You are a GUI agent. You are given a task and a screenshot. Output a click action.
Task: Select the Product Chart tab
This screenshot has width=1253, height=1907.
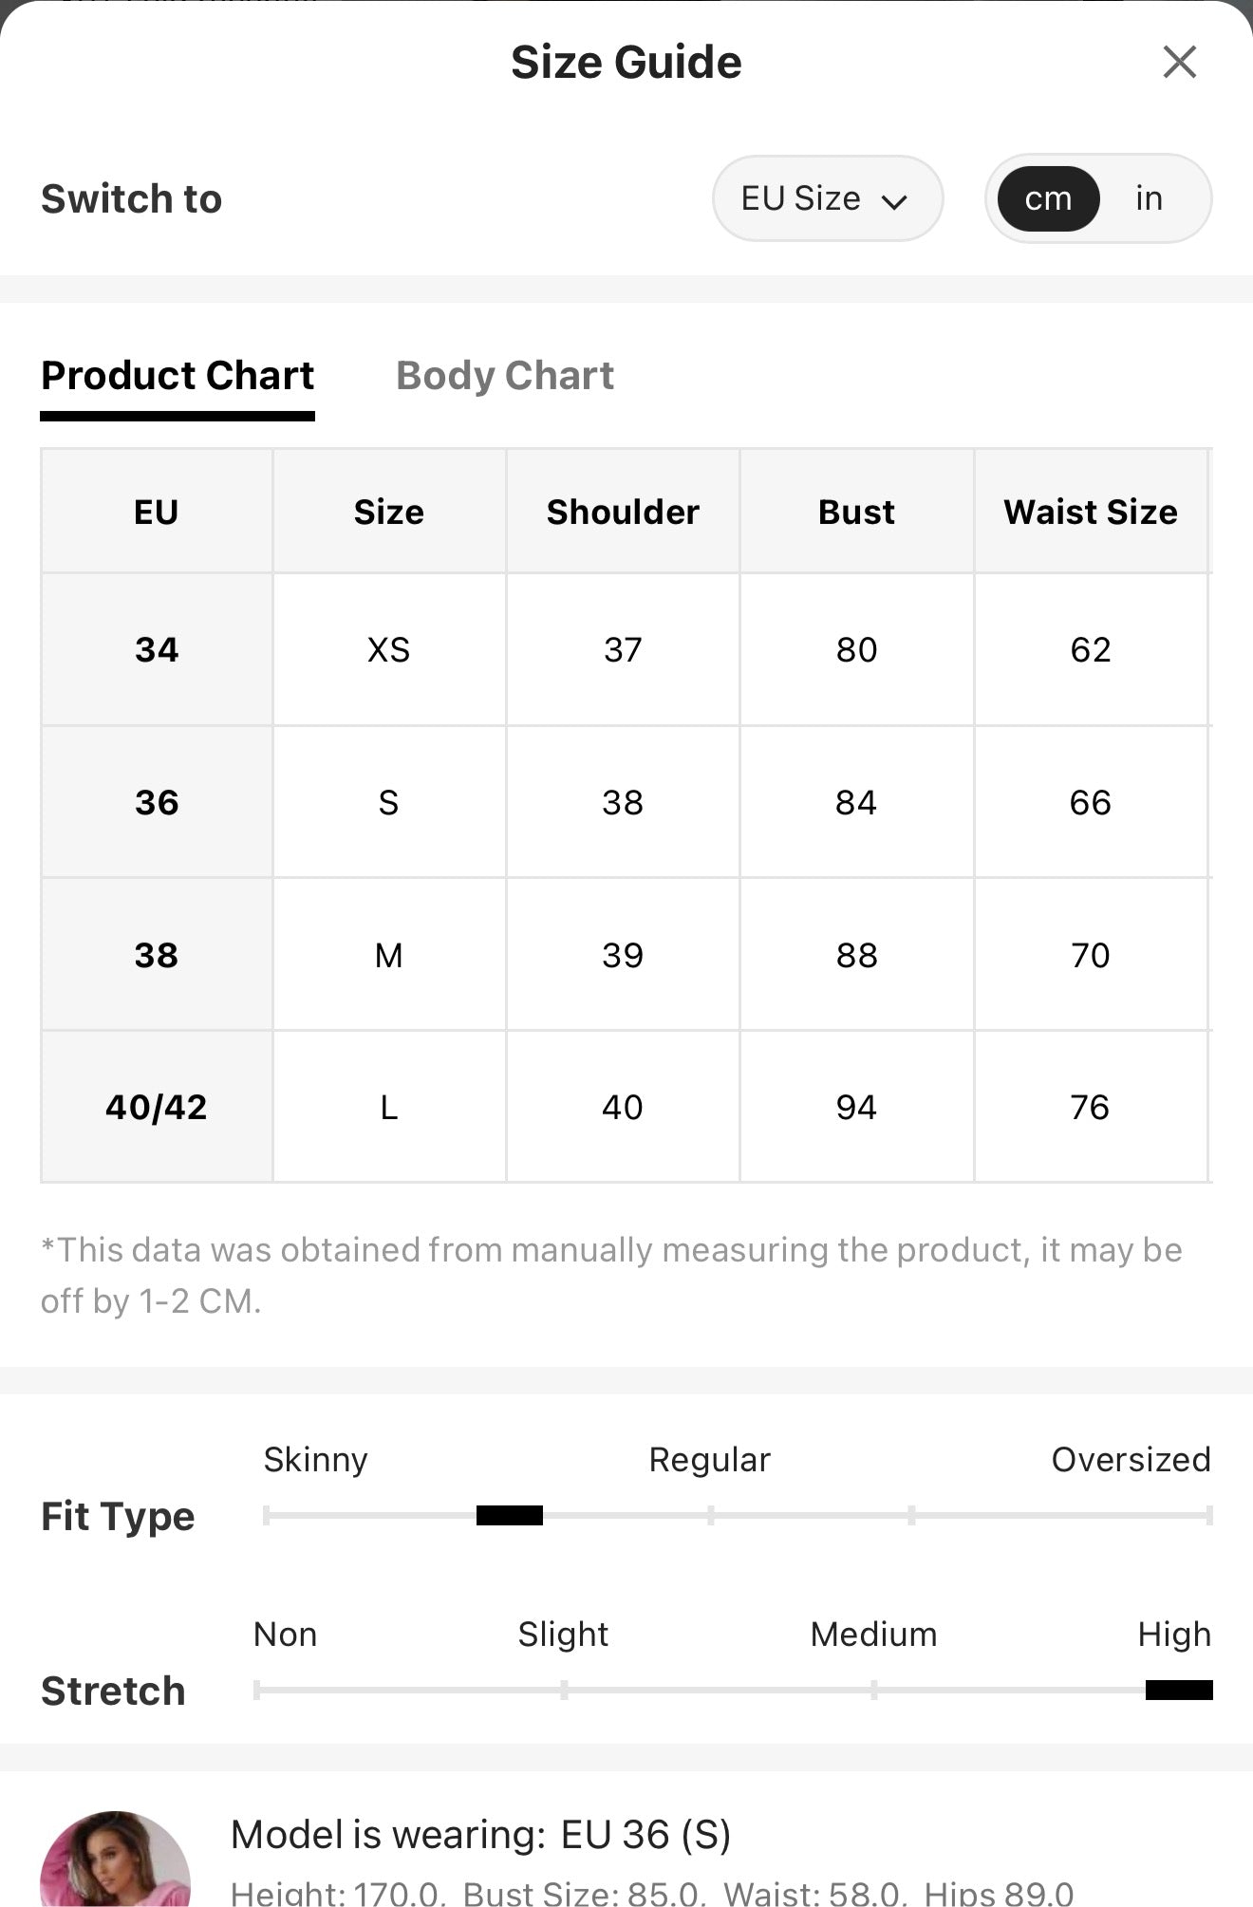(178, 376)
